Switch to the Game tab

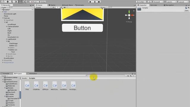click(x=52, y=5)
